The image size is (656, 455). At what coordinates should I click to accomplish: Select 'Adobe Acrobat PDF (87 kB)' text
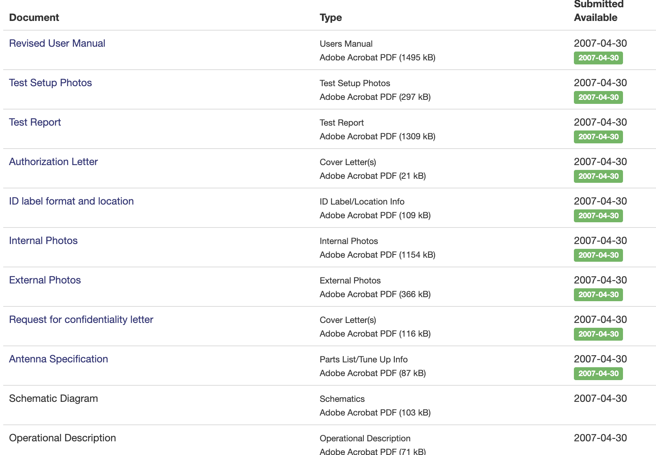(x=373, y=373)
